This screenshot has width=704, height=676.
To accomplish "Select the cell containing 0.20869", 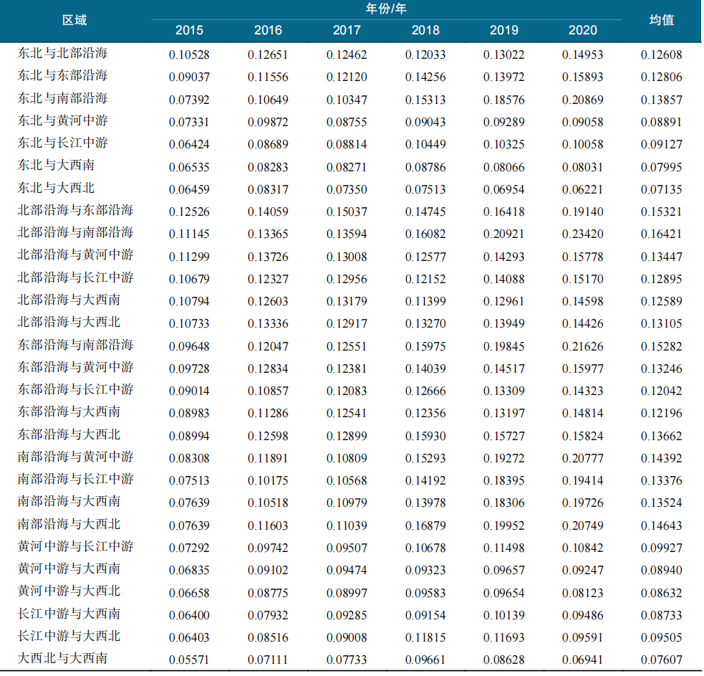I will [582, 100].
